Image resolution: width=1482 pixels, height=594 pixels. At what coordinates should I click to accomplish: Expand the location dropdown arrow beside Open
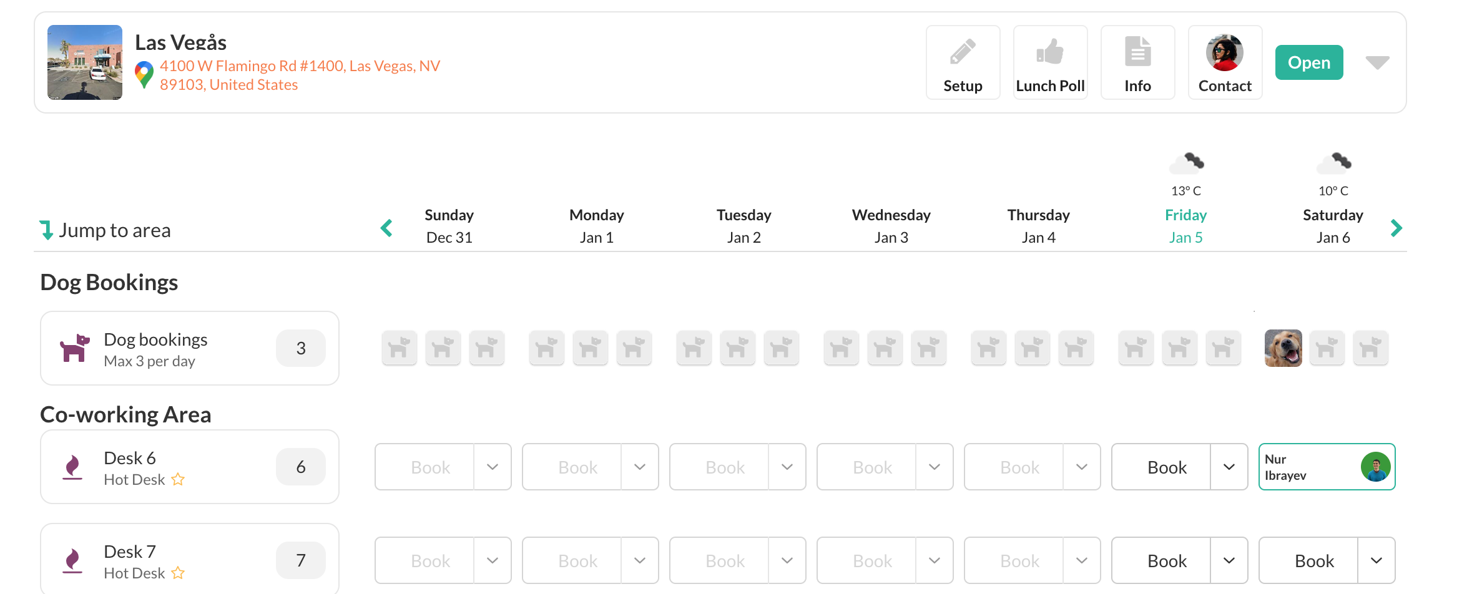1377,62
